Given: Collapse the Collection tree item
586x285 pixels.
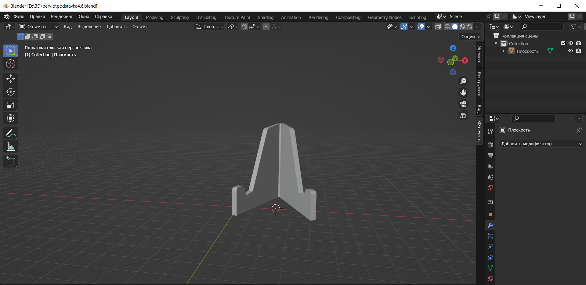Looking at the screenshot, I should pos(496,43).
